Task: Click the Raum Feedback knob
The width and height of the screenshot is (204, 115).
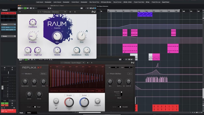Action: [33, 22]
